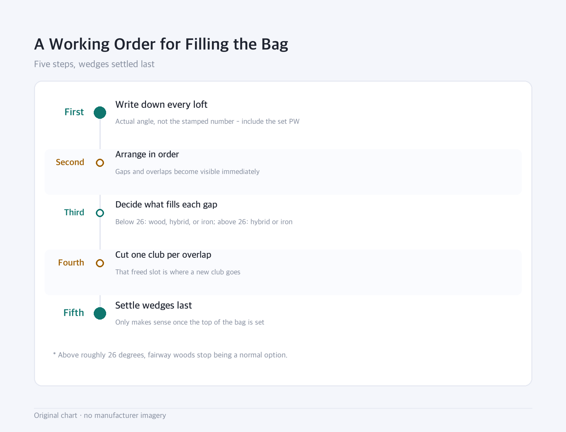Screen dimensions: 566x432
Task: Click 'Only makes sense once the top of the bag is set'
Action: 190,322
